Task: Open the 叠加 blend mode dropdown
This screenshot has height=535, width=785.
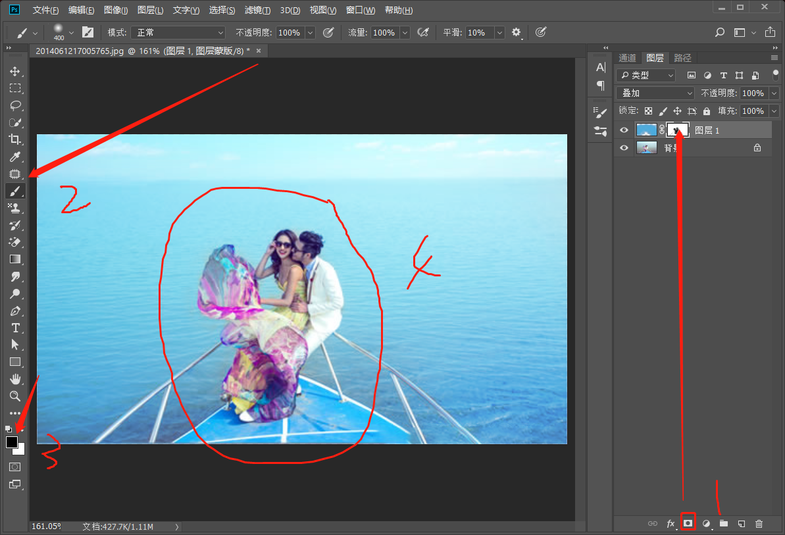Action: tap(655, 93)
